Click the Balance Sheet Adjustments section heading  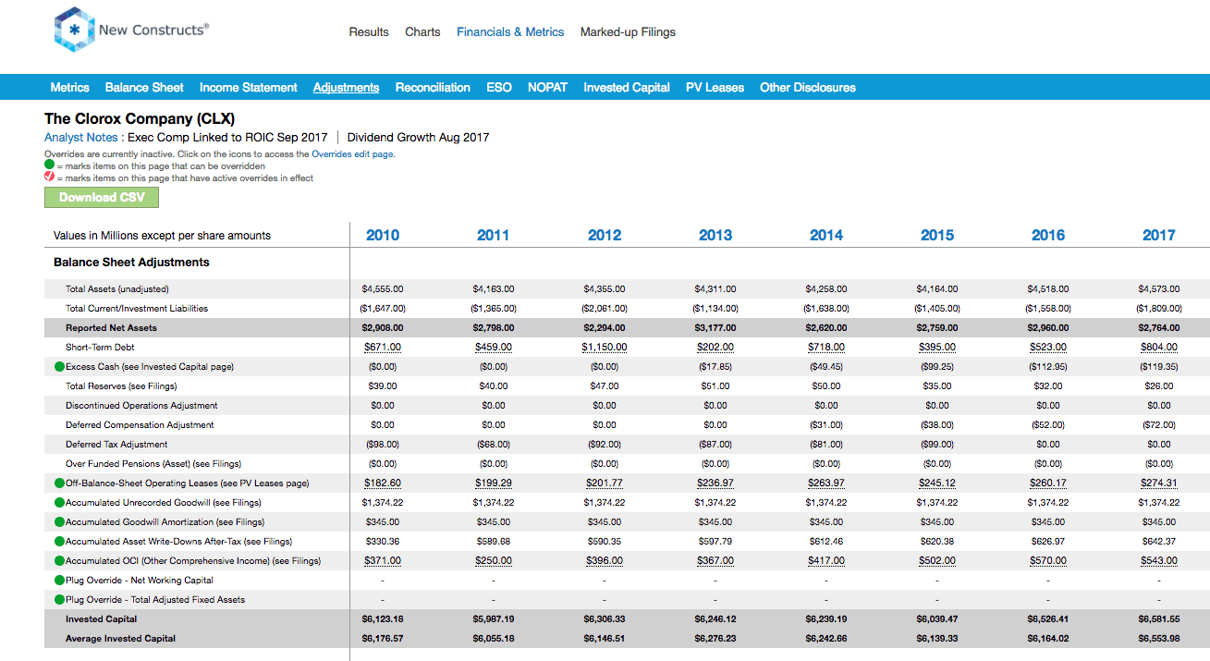131,263
